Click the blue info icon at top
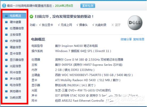 tap(4, 6)
